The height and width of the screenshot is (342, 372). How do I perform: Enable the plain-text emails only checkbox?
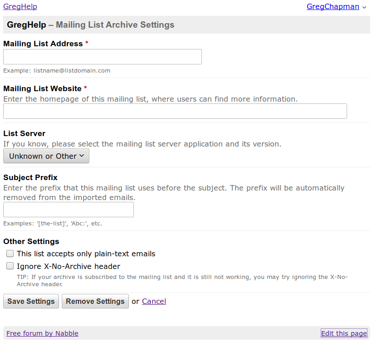10,254
